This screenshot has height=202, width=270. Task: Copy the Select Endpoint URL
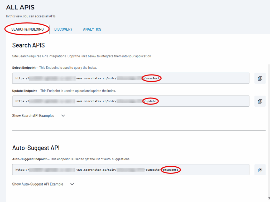tap(260, 78)
